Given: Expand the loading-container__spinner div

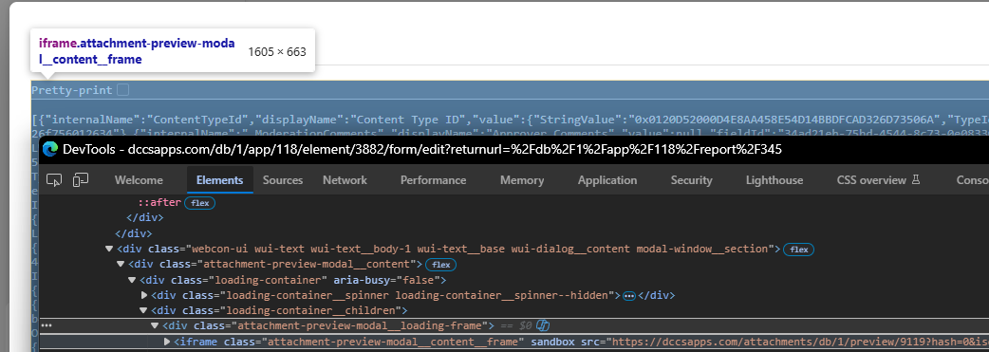Looking at the screenshot, I should coord(144,295).
